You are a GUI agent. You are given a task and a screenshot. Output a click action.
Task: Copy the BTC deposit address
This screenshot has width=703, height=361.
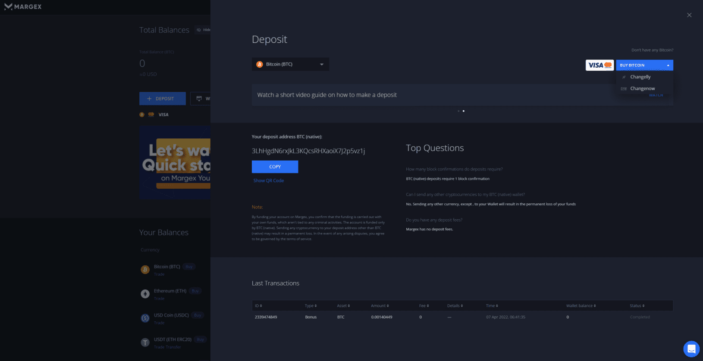pos(275,167)
